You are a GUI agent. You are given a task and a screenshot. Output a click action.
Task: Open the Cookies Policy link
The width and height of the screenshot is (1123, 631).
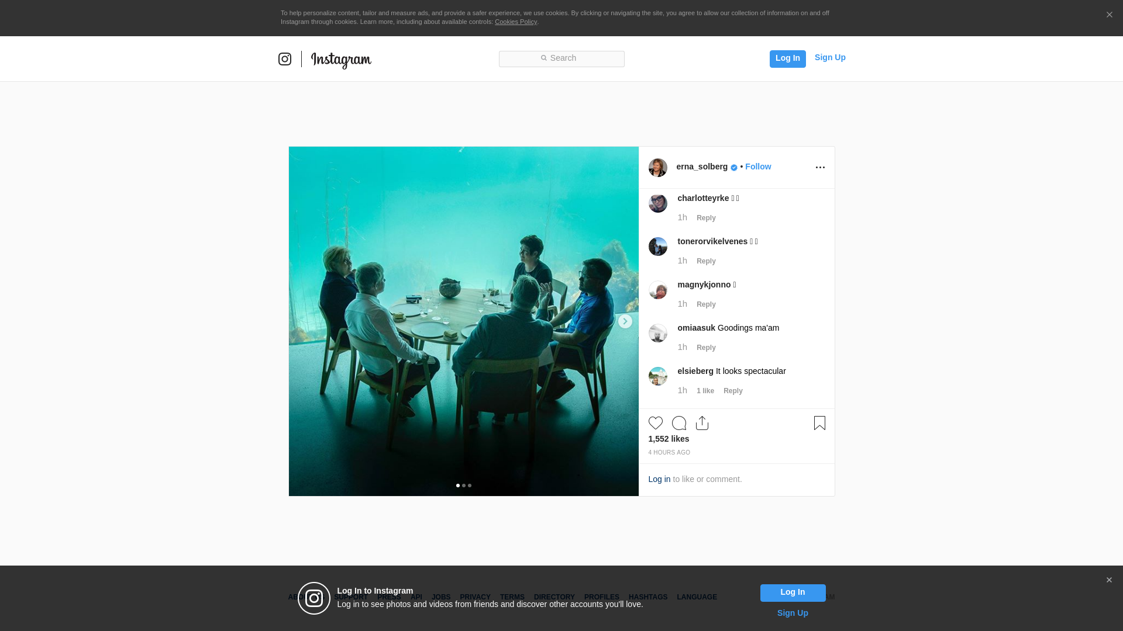pyautogui.click(x=515, y=22)
